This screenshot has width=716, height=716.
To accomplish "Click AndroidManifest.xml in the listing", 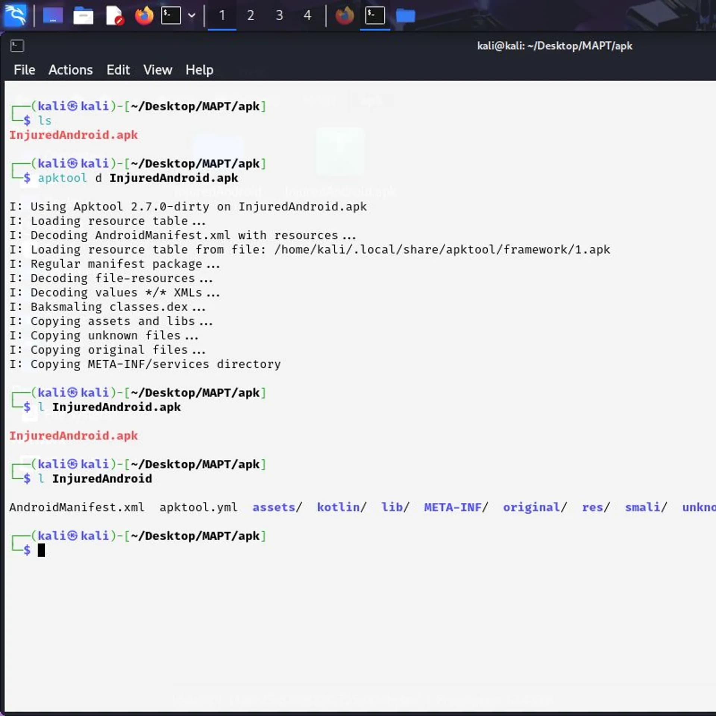I will coord(77,508).
